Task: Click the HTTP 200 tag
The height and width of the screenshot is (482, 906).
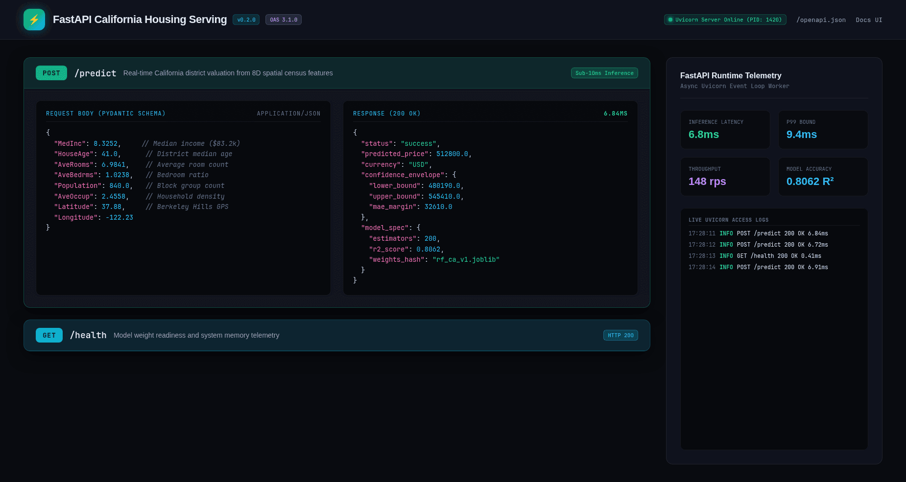Action: [x=620, y=335]
